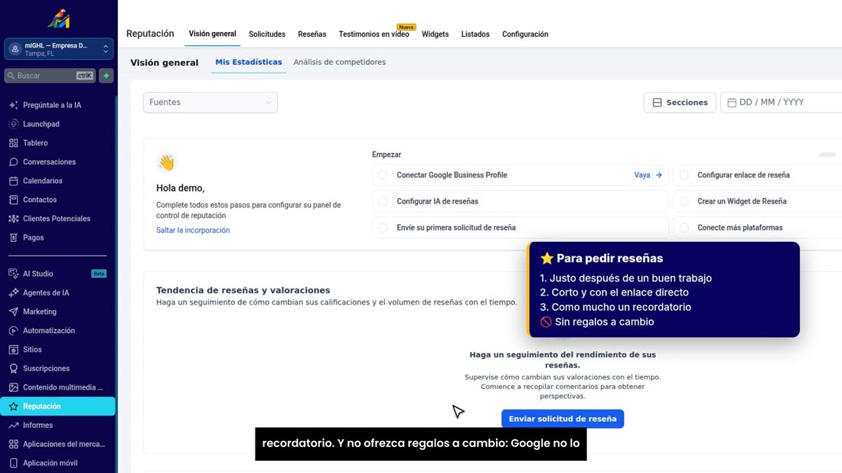The height and width of the screenshot is (473, 842).
Task: Click the Calendarios calendar icon
Action: [x=14, y=181]
